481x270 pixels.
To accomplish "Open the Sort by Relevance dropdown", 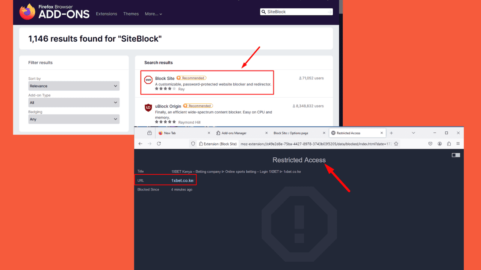I will tap(74, 86).
